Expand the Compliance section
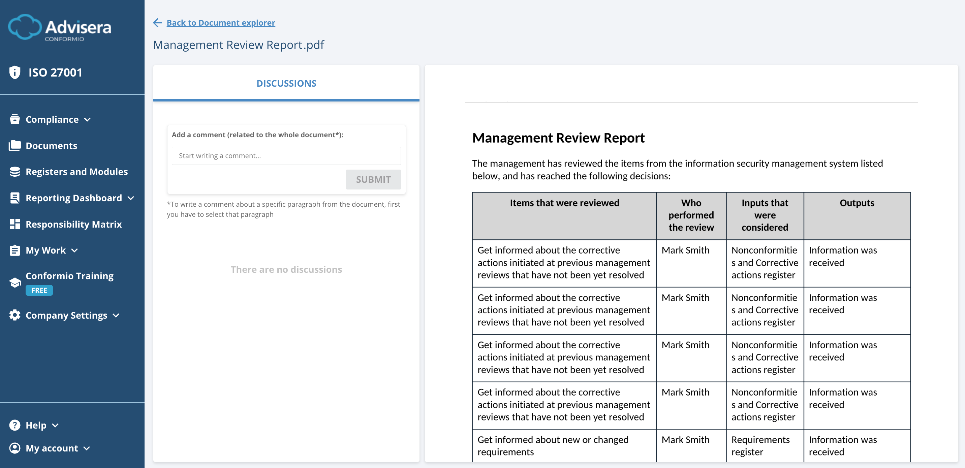 [88, 120]
